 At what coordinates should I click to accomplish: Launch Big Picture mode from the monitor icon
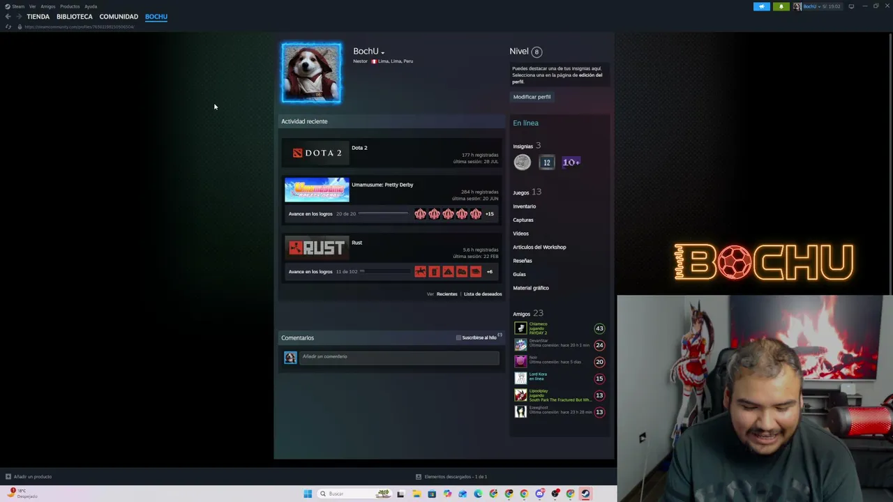[851, 6]
